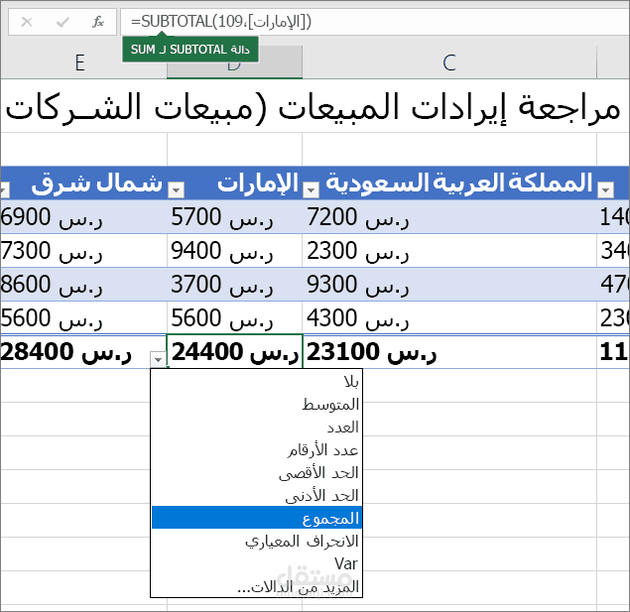630x612 pixels.
Task: Select cell with 7200 ر.س
Action: 449,217
